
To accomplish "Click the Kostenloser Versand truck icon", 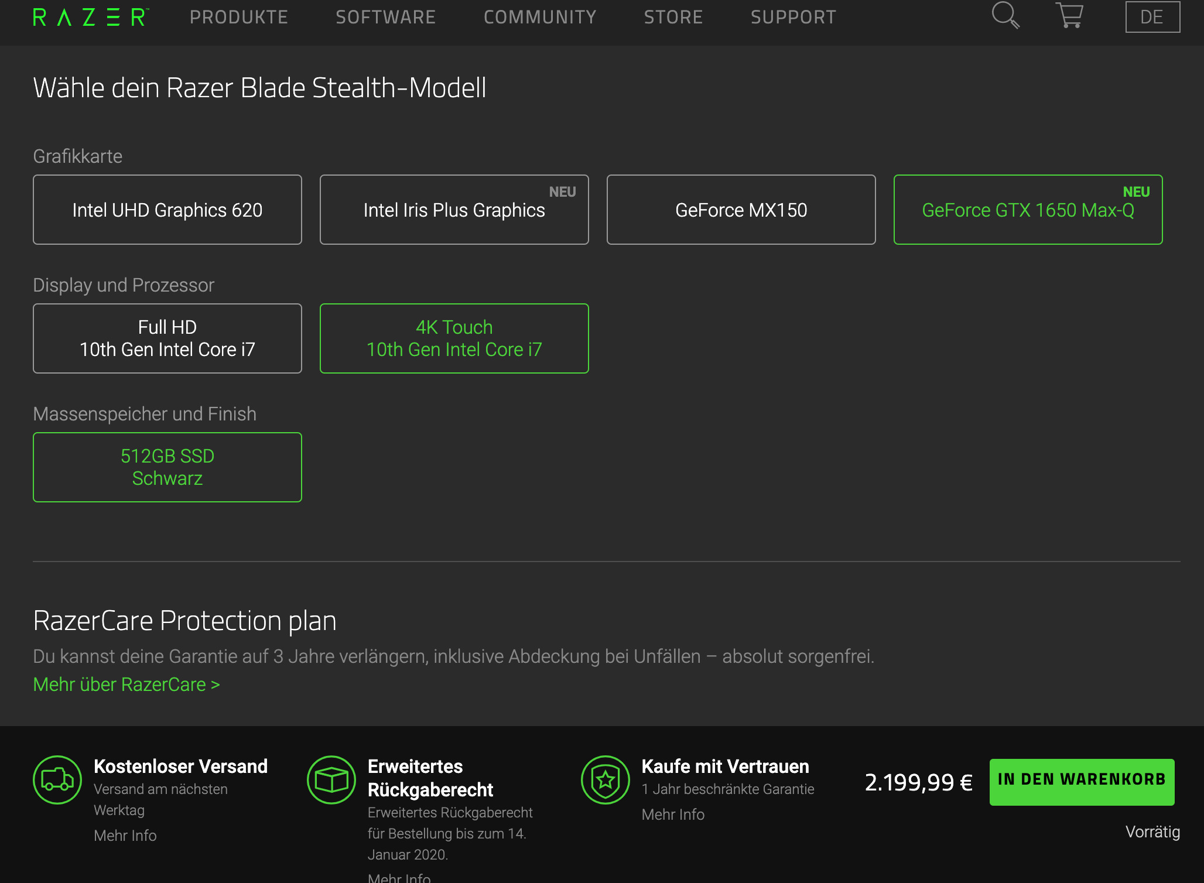I will [57, 781].
